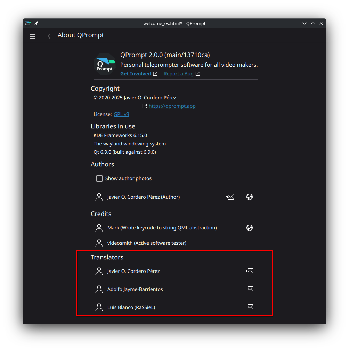
Task: Open the GPL v3 license link
Action: (x=121, y=114)
